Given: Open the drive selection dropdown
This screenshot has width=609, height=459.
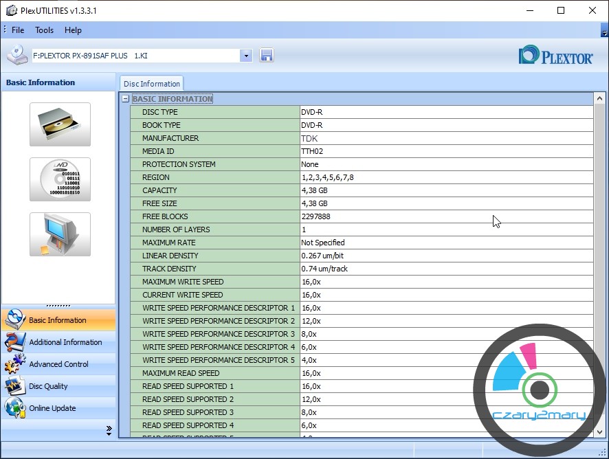Looking at the screenshot, I should [246, 56].
